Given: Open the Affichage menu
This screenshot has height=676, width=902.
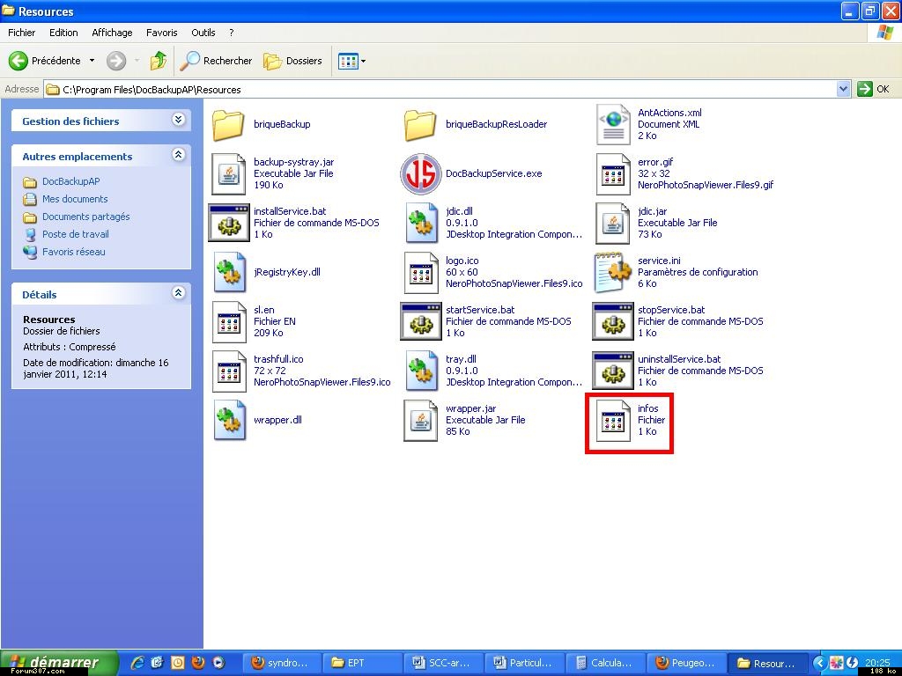Looking at the screenshot, I should tap(112, 33).
